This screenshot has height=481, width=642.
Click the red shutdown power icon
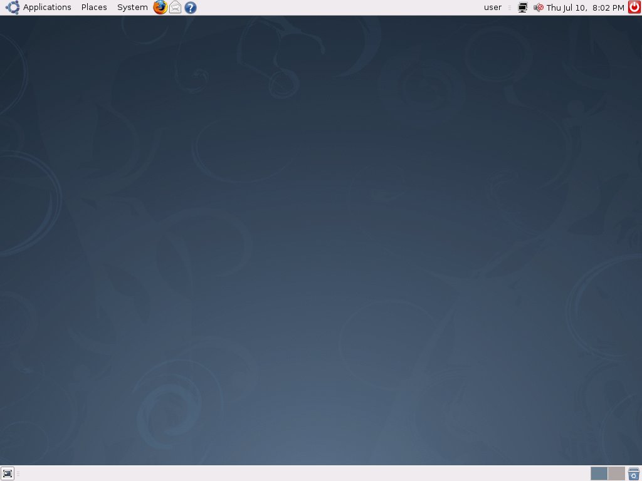634,8
